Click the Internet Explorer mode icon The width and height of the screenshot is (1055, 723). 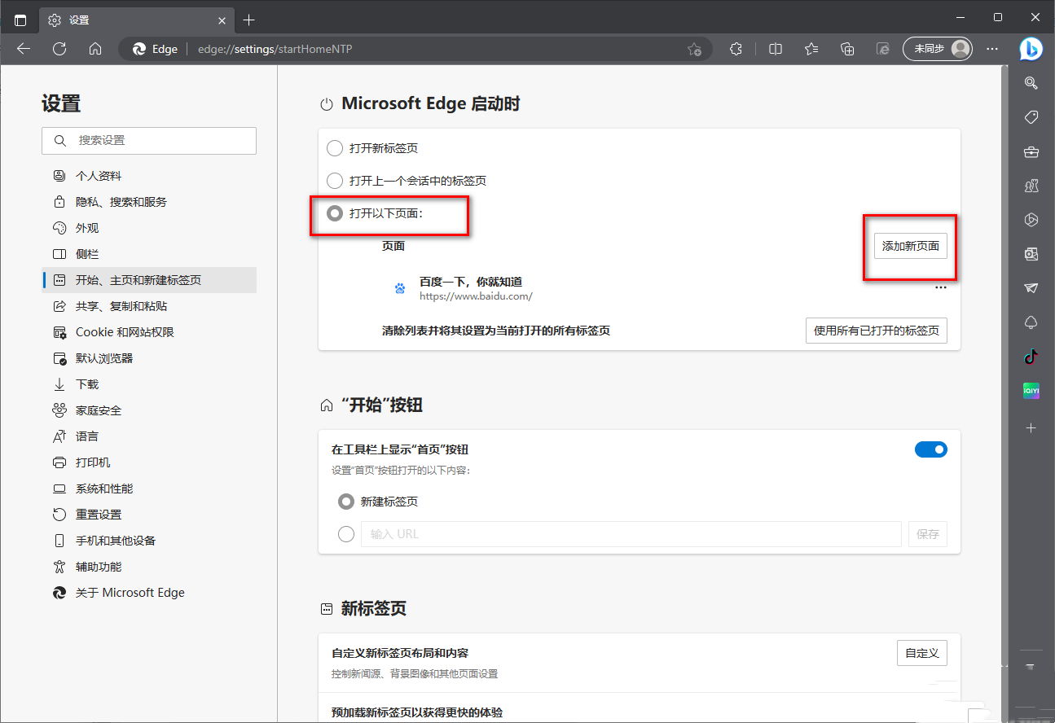tap(883, 49)
